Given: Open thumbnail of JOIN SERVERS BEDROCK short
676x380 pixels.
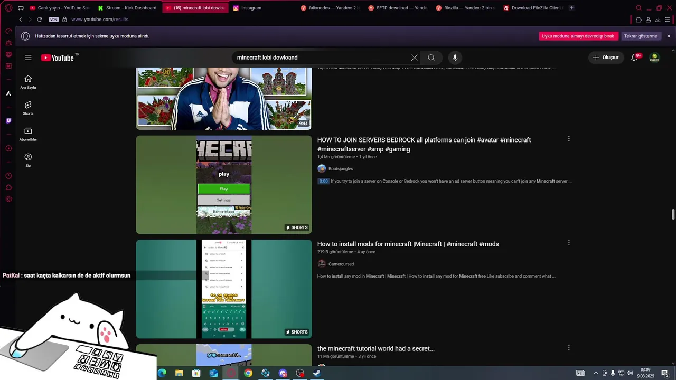Looking at the screenshot, I should pos(224,185).
